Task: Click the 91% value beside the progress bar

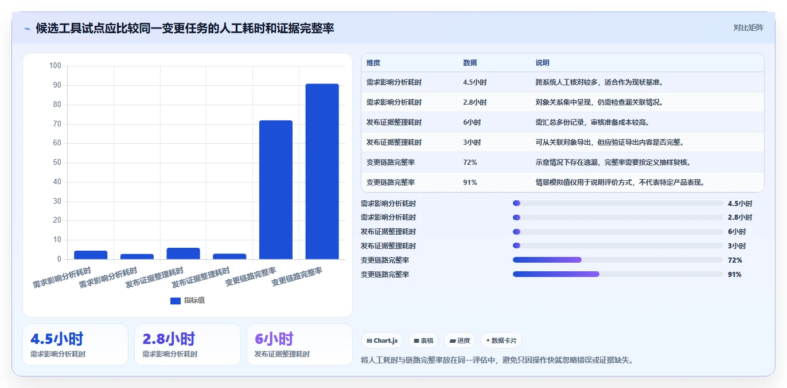Action: coord(735,275)
